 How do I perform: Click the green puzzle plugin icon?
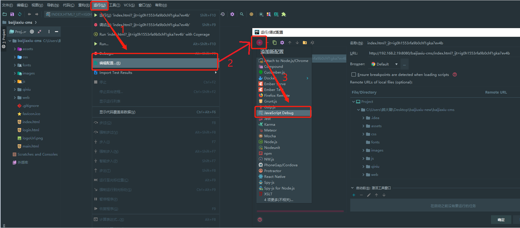coord(284,14)
